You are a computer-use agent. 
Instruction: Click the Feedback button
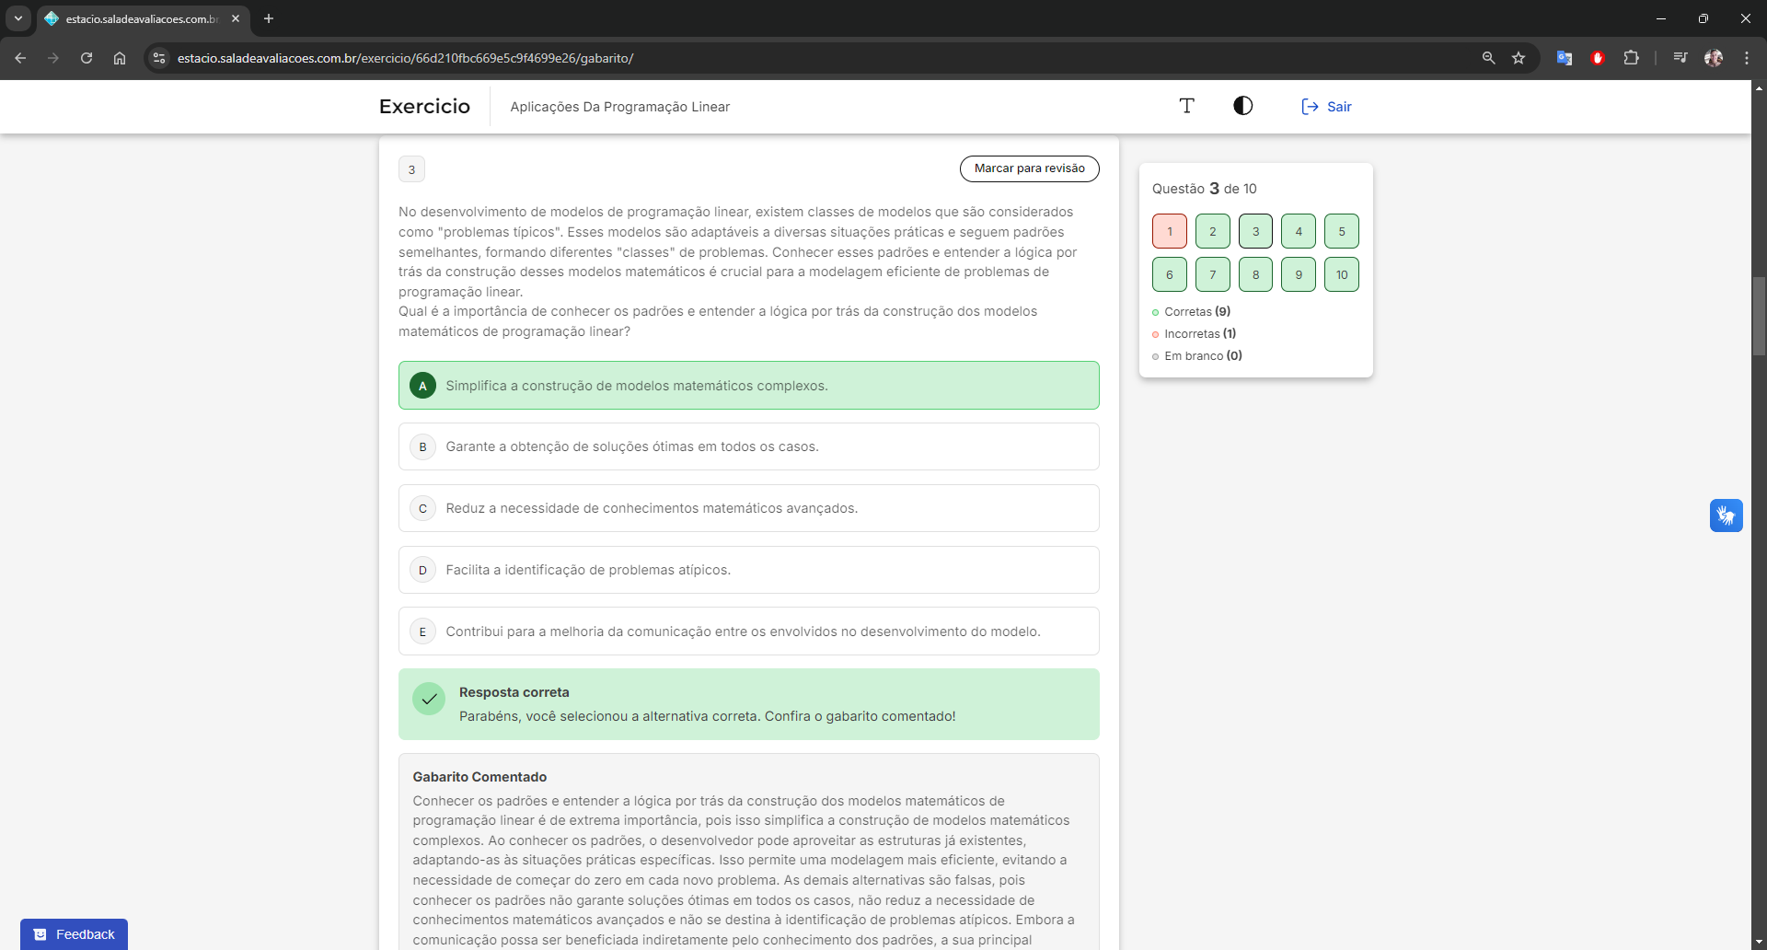pos(74,933)
